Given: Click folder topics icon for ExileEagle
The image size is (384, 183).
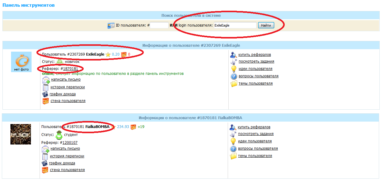Looking at the screenshot, I should pyautogui.click(x=234, y=84).
